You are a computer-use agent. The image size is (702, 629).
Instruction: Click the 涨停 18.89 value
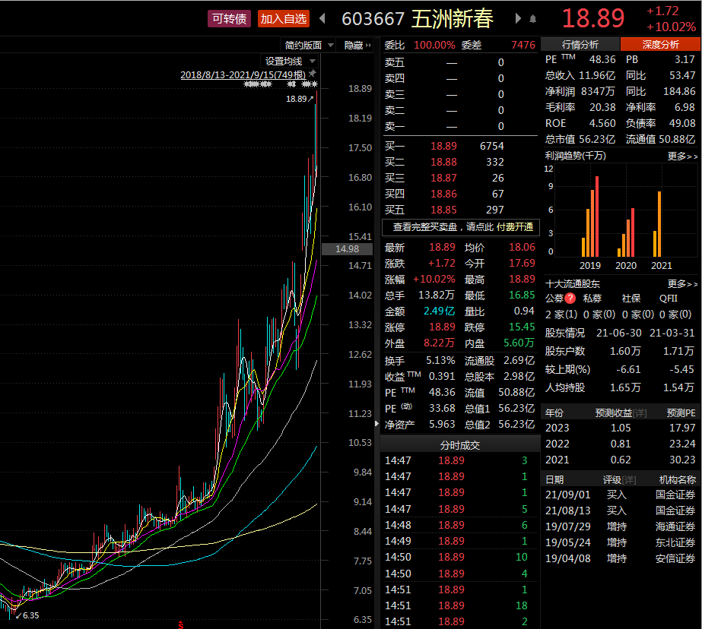(442, 327)
